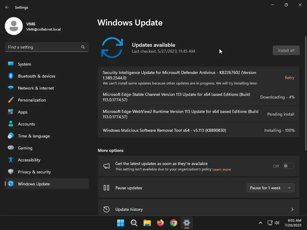
Task: Click the VM6@collabnet.local account name
Action: pos(43,29)
